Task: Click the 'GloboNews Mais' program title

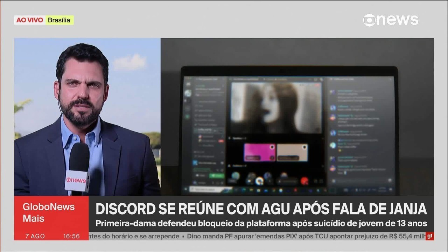Action: coord(49,212)
